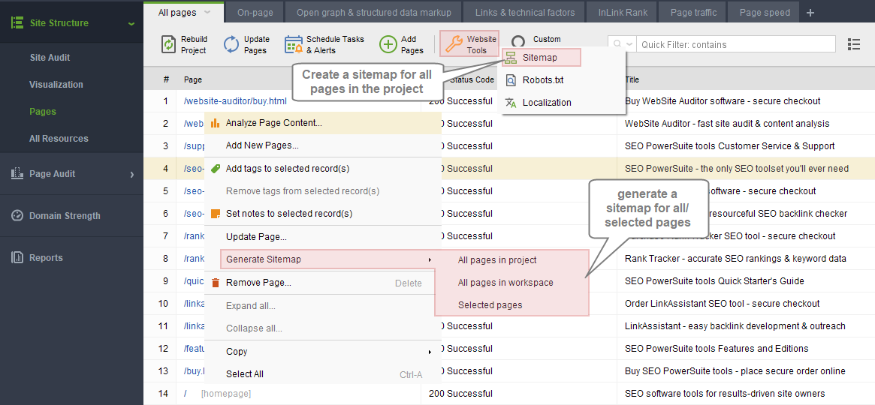The height and width of the screenshot is (405, 875).
Task: Click 'Buy SEO PowerSuite tools - place secure order online'
Action: pyautogui.click(x=735, y=371)
